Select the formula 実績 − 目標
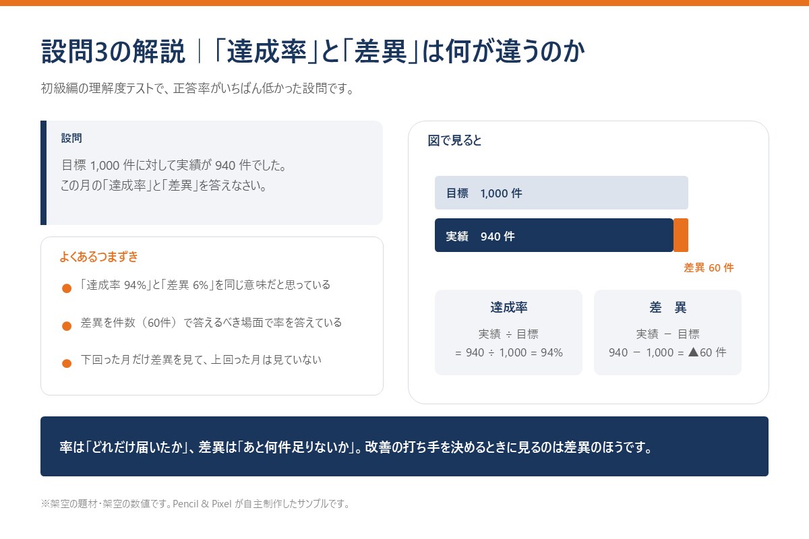The height and width of the screenshot is (539, 809). point(667,334)
